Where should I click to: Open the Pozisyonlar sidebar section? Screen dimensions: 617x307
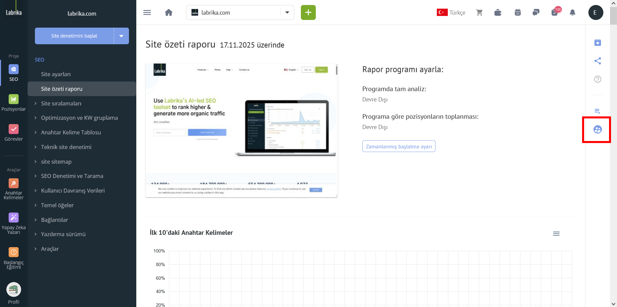14,103
